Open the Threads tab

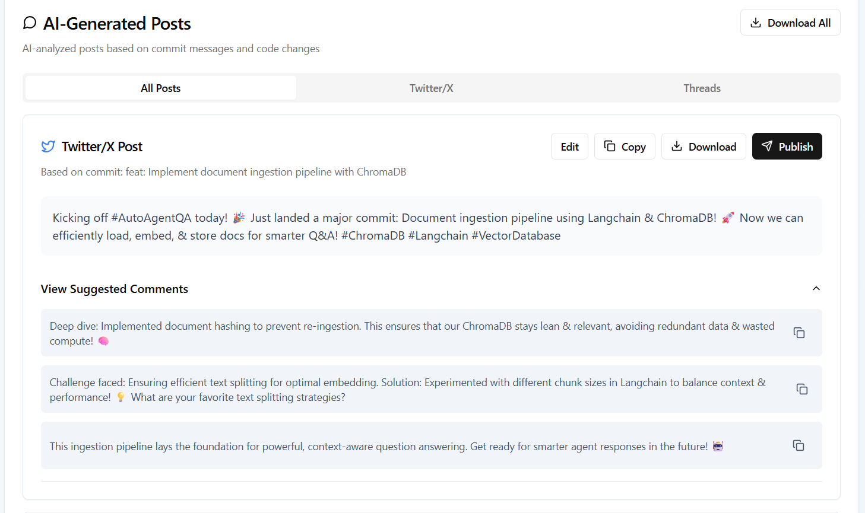pyautogui.click(x=702, y=88)
